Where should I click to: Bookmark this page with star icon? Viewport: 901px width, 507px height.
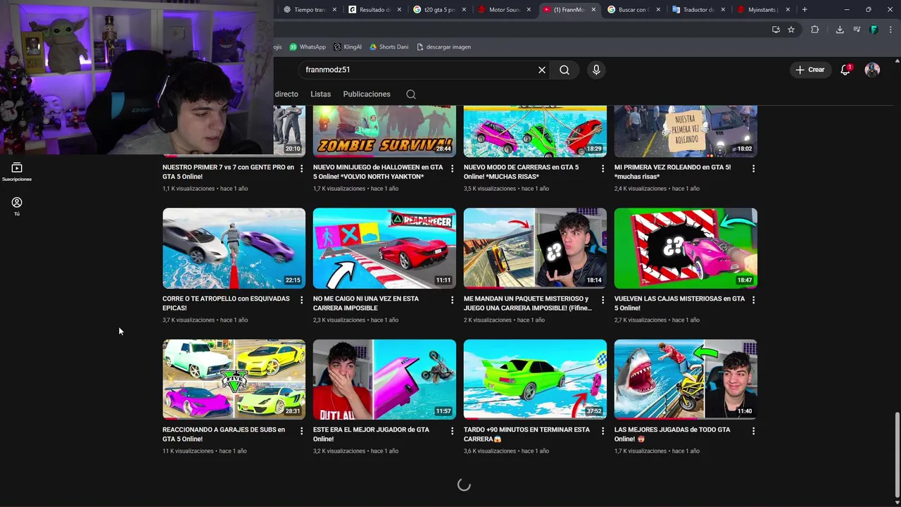[791, 30]
